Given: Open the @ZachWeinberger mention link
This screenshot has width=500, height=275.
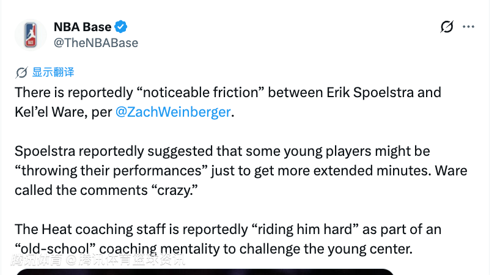Looking at the screenshot, I should [174, 112].
